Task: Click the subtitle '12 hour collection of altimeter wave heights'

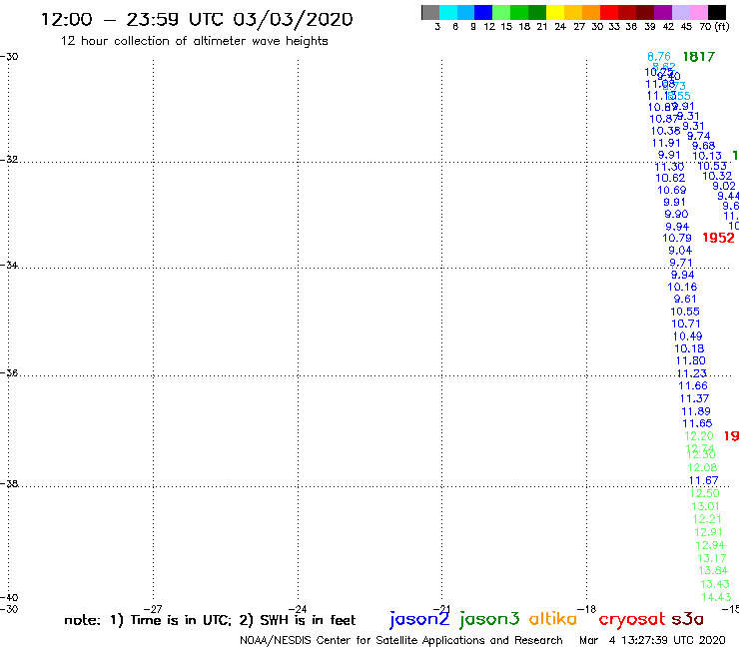Action: click(x=194, y=41)
